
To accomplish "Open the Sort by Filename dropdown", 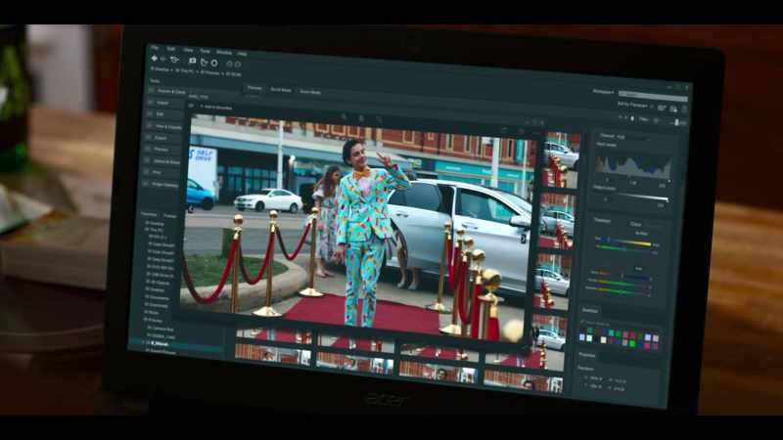I will pos(634,105).
